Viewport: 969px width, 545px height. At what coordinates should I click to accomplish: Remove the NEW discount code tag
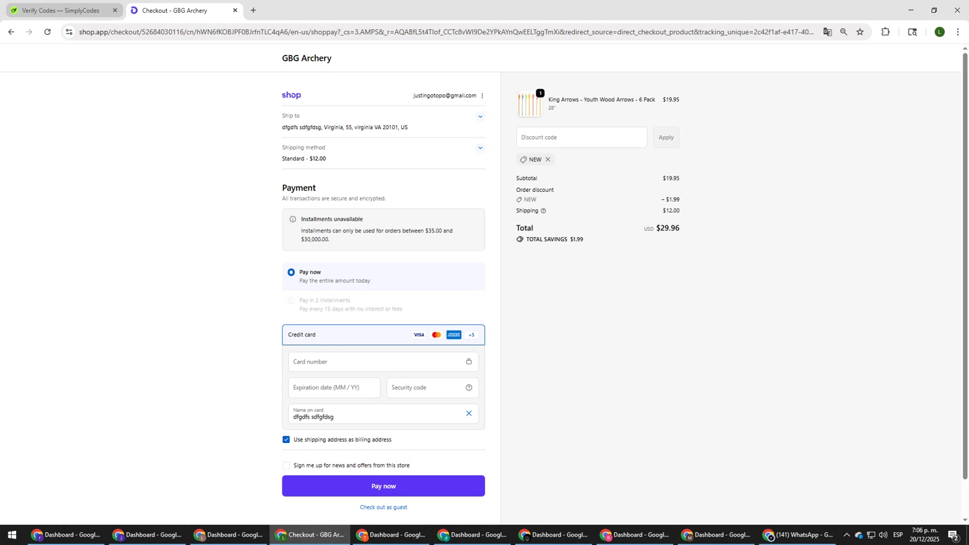tap(548, 159)
